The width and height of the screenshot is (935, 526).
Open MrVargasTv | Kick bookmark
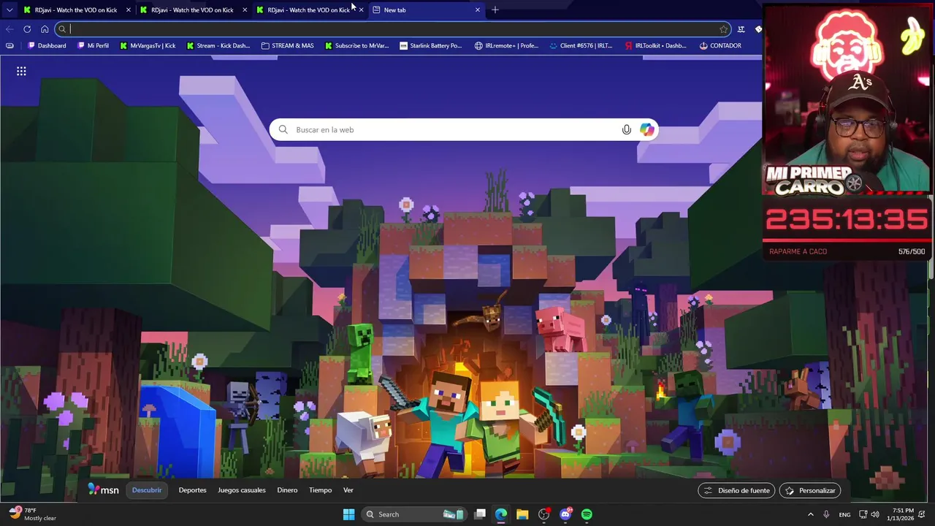147,45
